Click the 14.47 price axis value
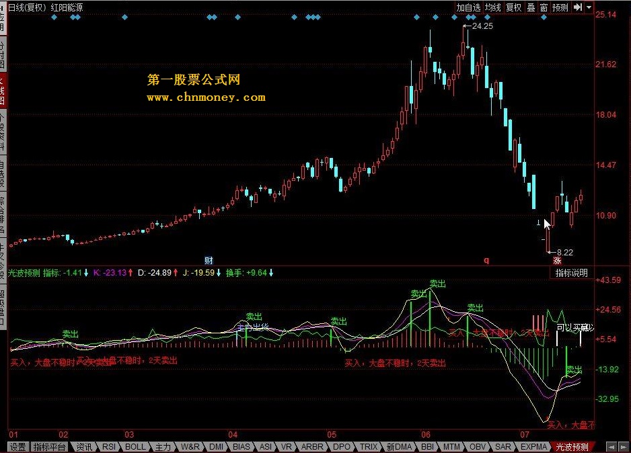631x453 pixels. [x=606, y=165]
